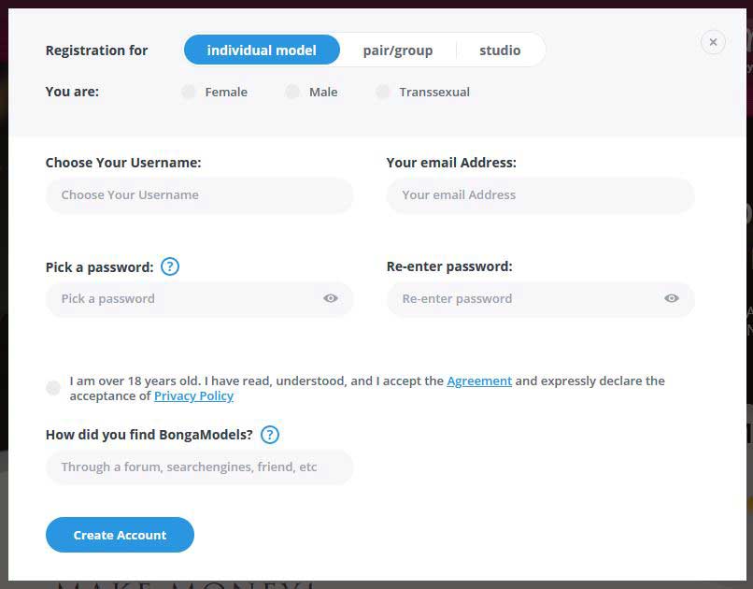Viewport: 753px width, 589px height.
Task: Click the Choose Your Username field
Action: click(x=199, y=195)
